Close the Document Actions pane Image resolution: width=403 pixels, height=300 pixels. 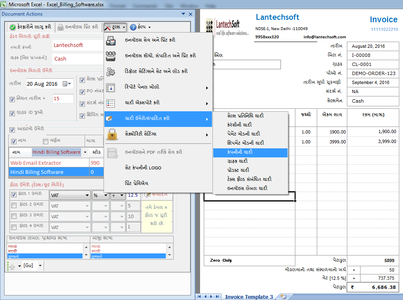coord(191,14)
